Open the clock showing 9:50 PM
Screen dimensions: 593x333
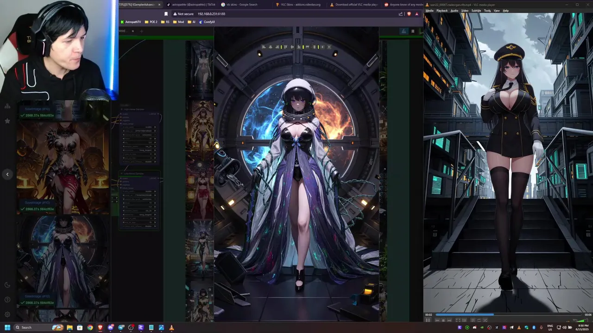pyautogui.click(x=582, y=328)
